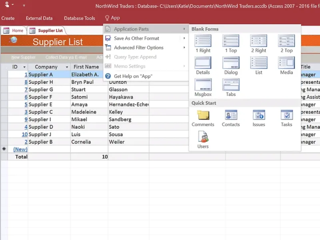Open the Application Parts menu entry
The height and width of the screenshot is (240, 320).
pos(146,29)
